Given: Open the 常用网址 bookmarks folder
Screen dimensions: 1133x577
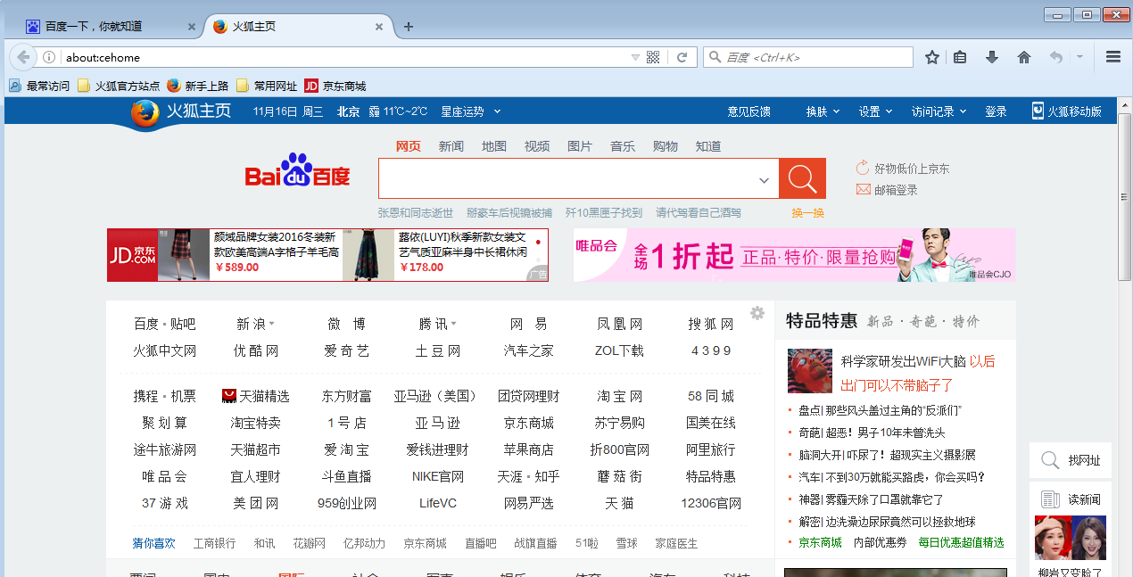Looking at the screenshot, I should point(267,86).
